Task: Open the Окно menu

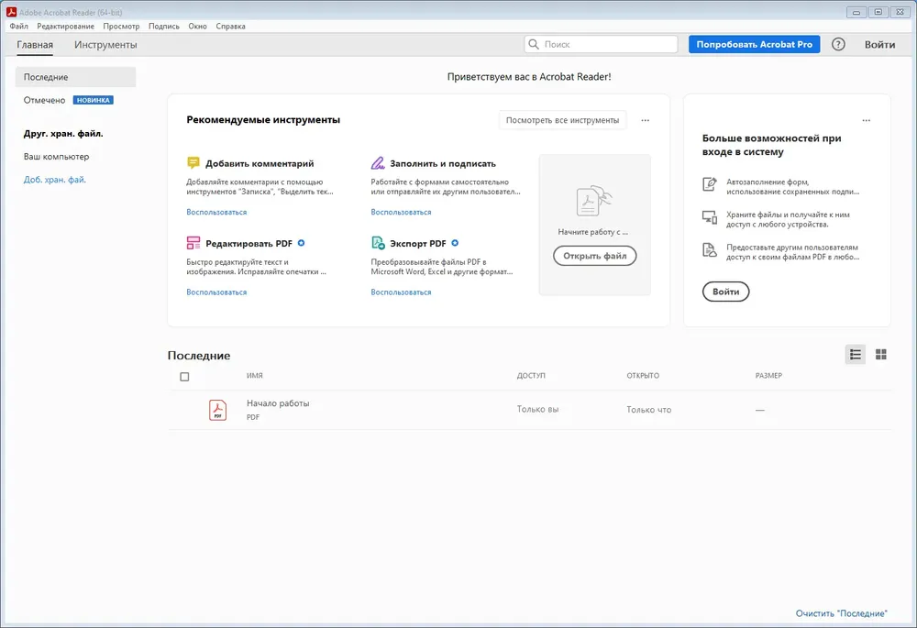Action: 198,27
